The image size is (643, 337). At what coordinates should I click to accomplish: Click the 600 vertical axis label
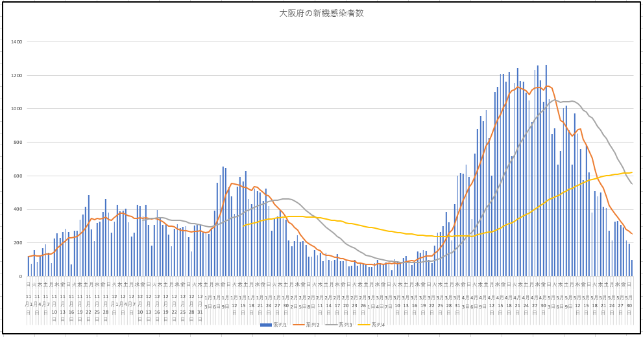tap(18, 176)
